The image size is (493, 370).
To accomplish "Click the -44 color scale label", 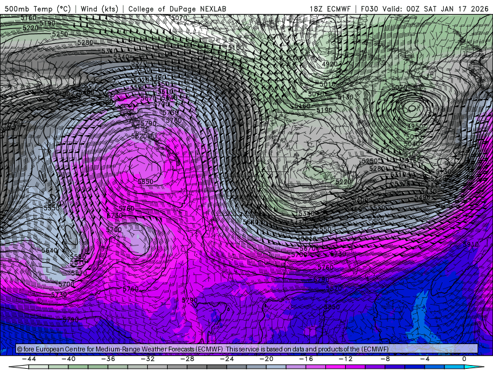I will click(x=29, y=359).
